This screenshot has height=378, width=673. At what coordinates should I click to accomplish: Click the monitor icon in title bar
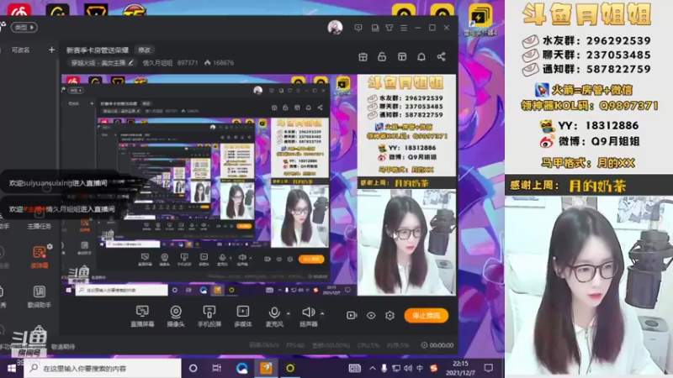coord(358,28)
